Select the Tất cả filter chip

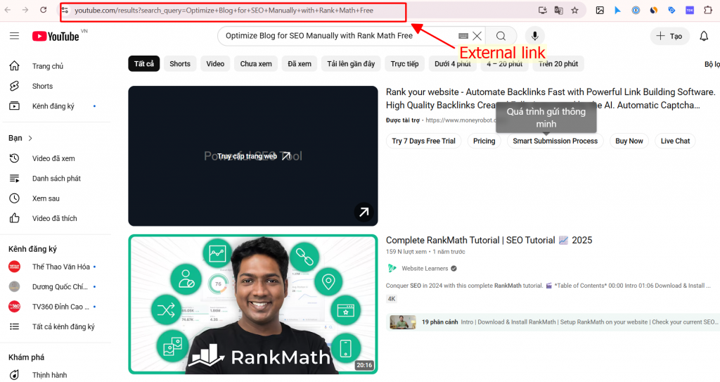143,64
